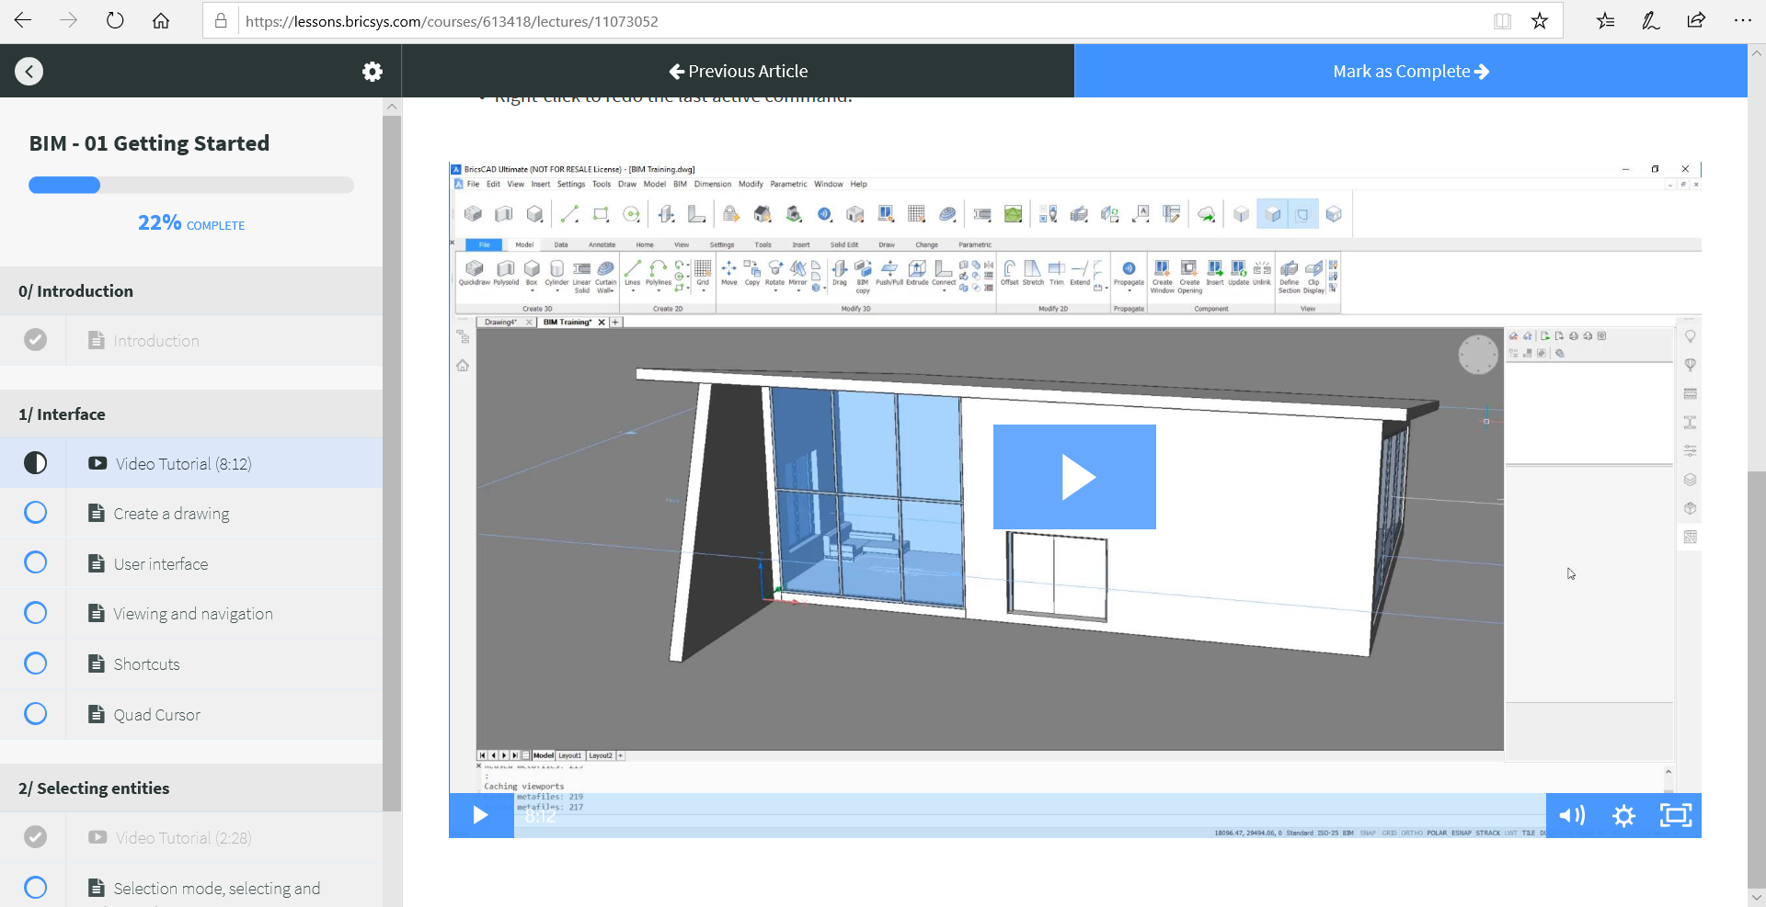Viewport: 1766px width, 907px height.
Task: Click status circle beside Create a drawing
Action: point(35,513)
